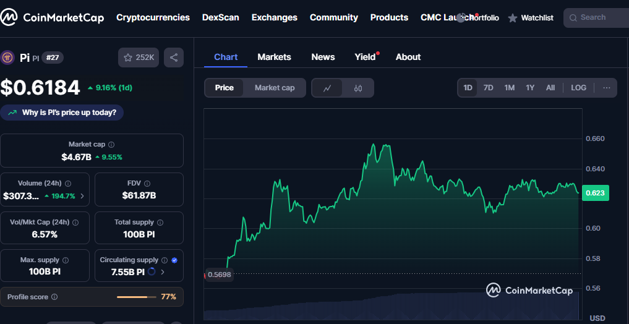The height and width of the screenshot is (324, 629).
Task: Click the 0.623 current price label
Action: click(596, 193)
